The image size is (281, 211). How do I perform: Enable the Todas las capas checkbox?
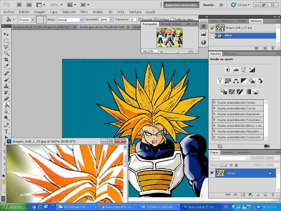tap(172, 19)
